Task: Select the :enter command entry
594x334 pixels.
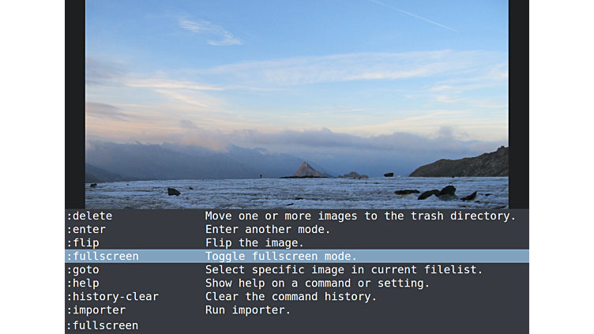Action: 297,229
